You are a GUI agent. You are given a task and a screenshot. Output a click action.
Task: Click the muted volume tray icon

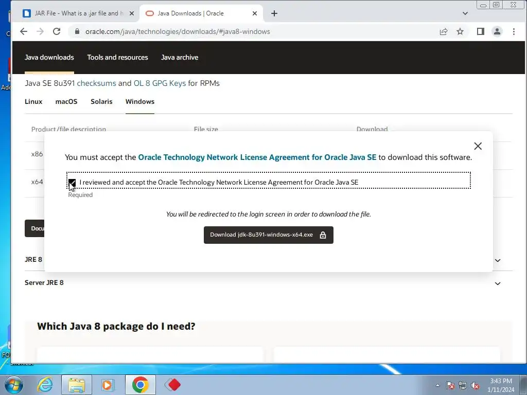(x=475, y=385)
